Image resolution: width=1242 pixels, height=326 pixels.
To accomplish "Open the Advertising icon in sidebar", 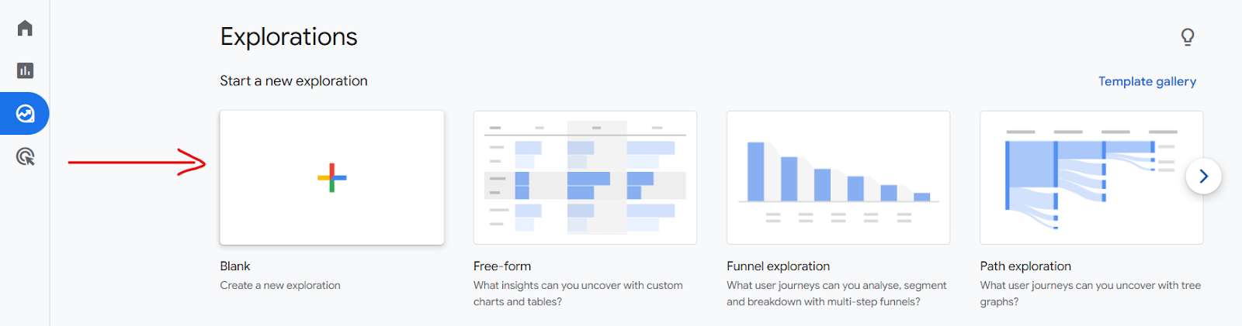I will [25, 157].
